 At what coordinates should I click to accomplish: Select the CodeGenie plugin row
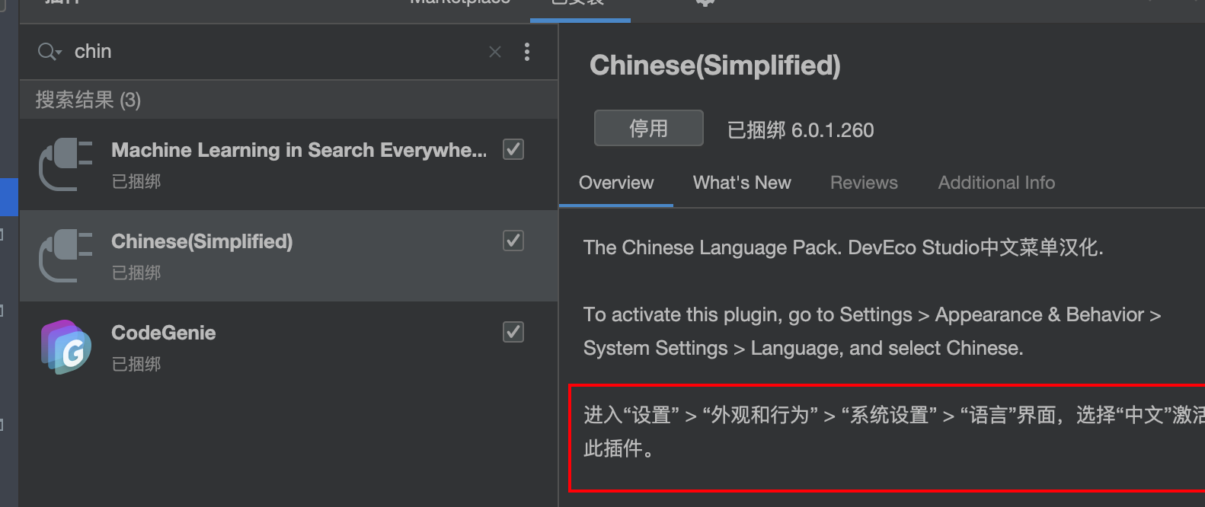click(289, 347)
